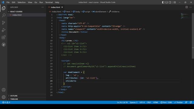The image size is (194, 109).
Task: Open the Terminal menu
Action: point(49,2)
